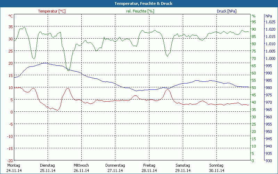Click pressure axis value '995'
Image resolution: width=278 pixels, height=174 pixels.
[x=269, y=66]
